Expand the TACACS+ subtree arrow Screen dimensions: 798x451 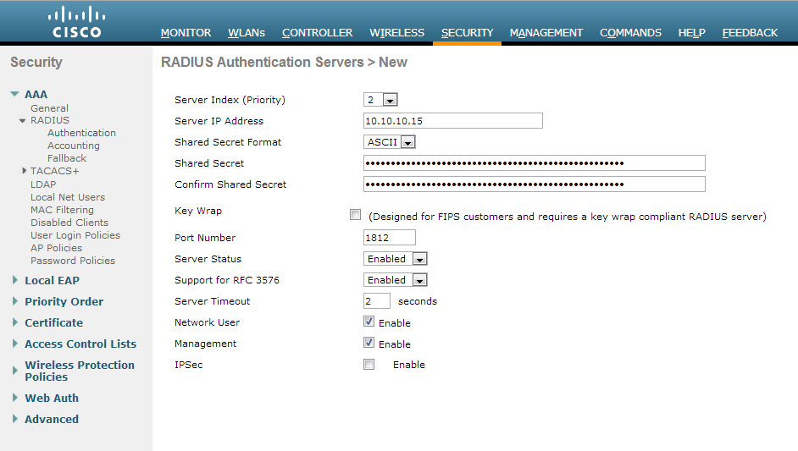(24, 171)
